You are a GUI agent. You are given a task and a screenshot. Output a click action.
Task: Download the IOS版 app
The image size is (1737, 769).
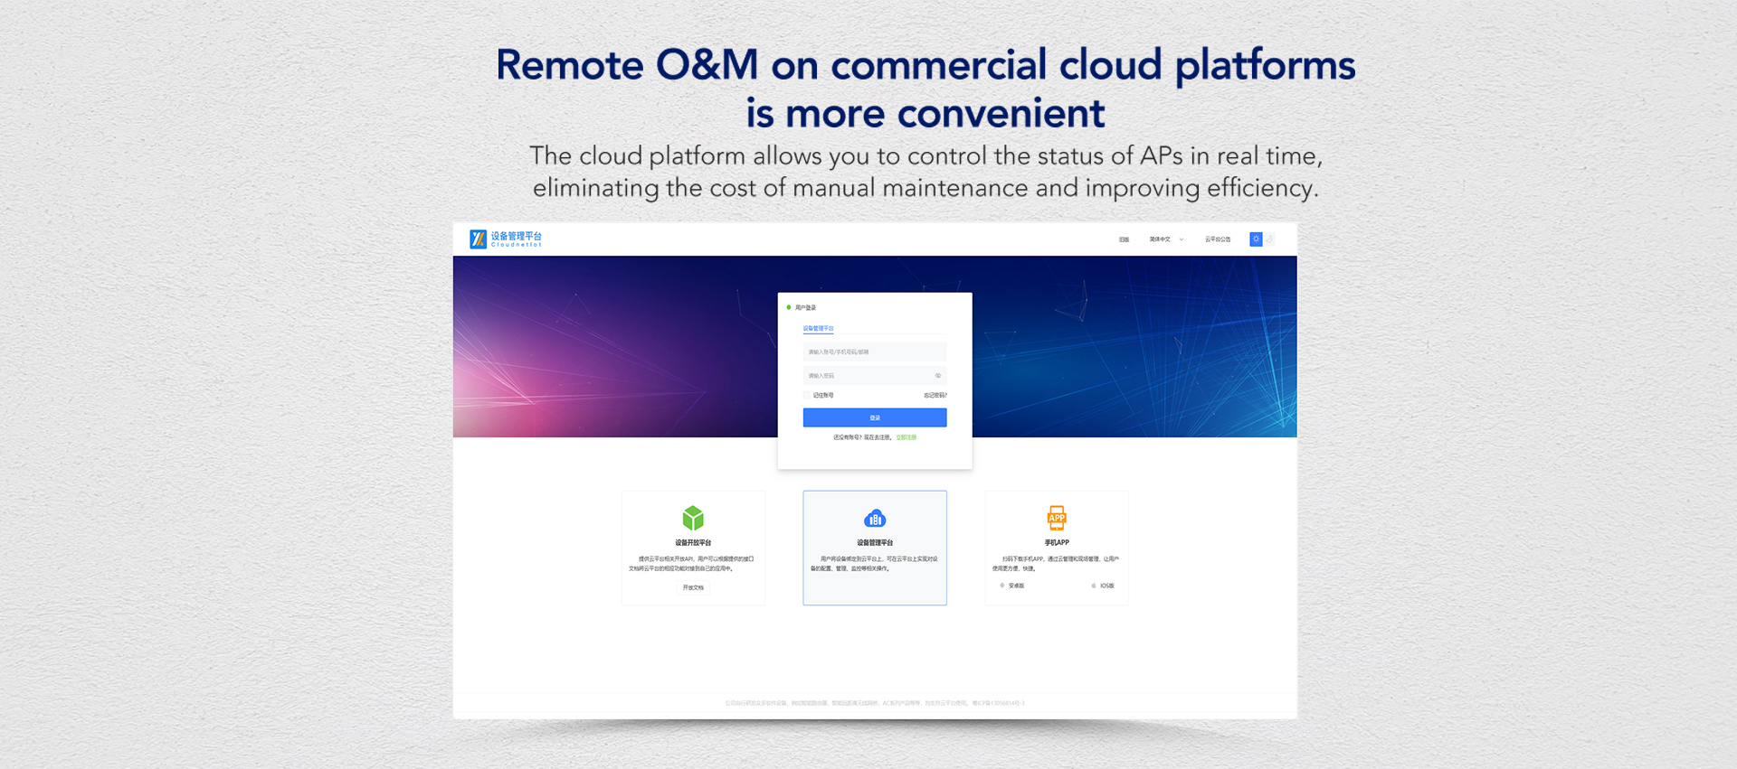pos(1103,586)
